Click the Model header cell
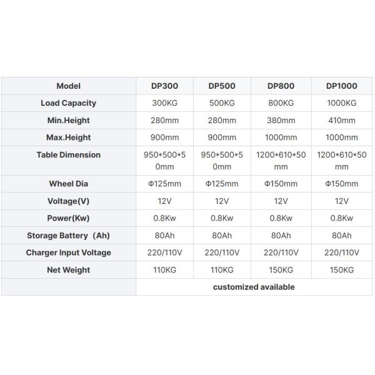 tap(68, 86)
